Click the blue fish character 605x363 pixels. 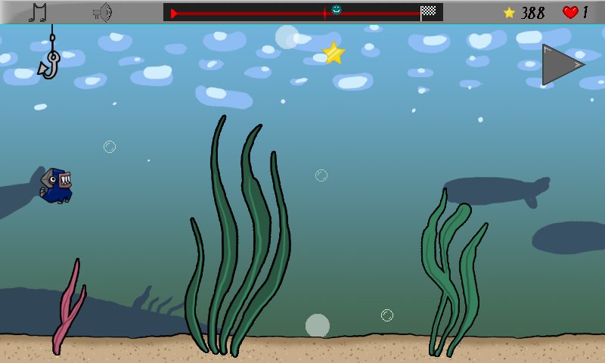point(57,186)
